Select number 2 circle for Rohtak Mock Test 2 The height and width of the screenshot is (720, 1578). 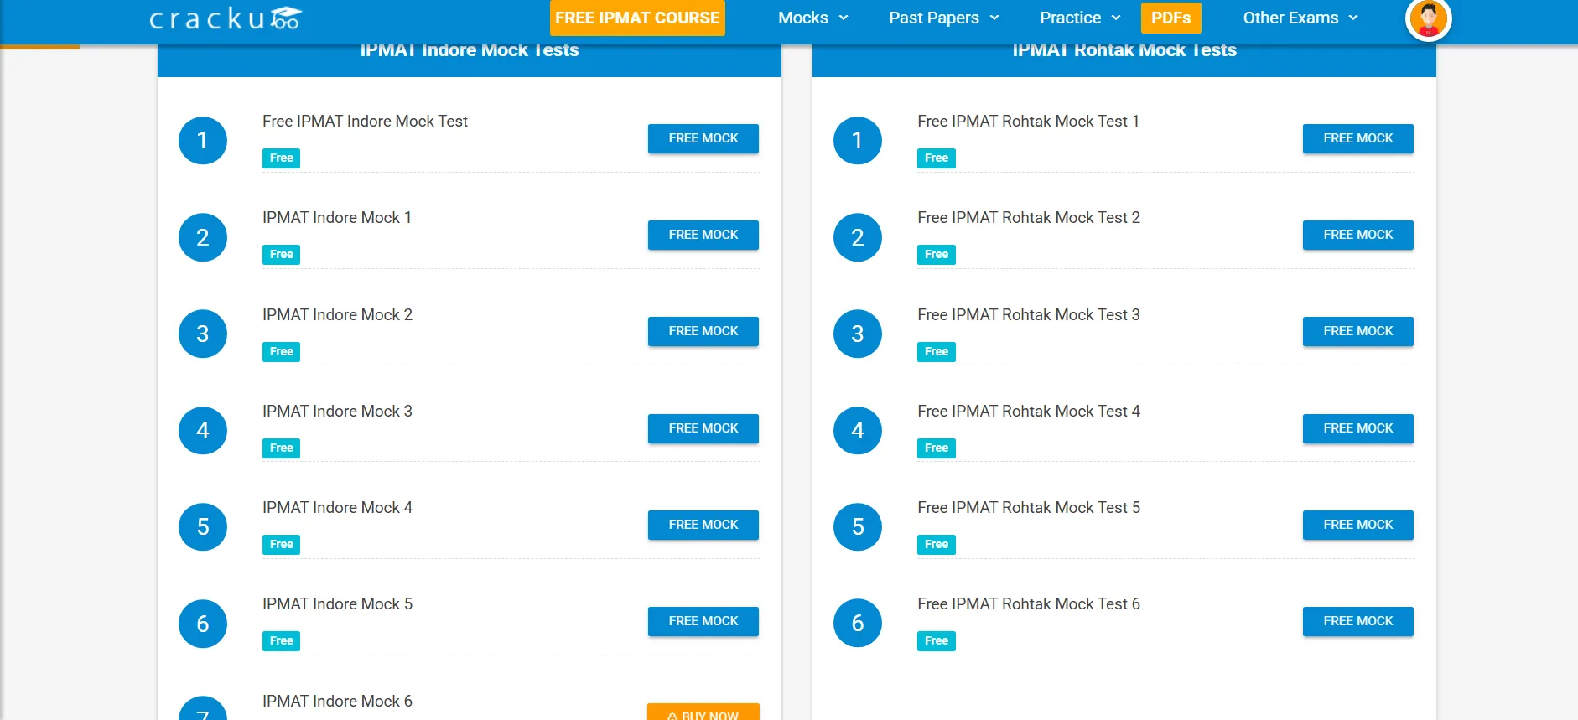click(x=858, y=237)
